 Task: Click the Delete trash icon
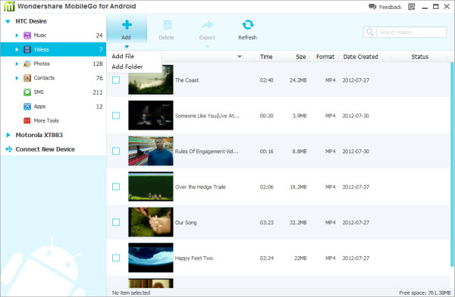tap(167, 25)
